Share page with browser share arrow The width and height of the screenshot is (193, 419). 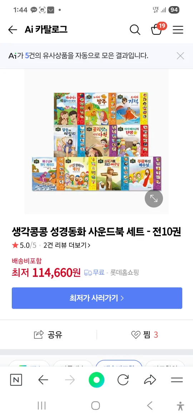pyautogui.click(x=150, y=380)
